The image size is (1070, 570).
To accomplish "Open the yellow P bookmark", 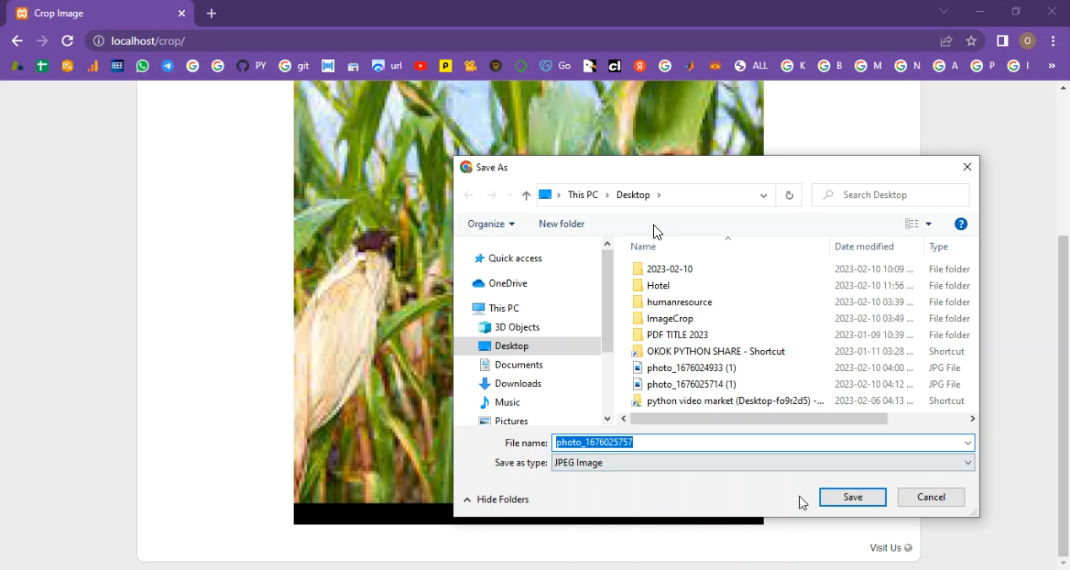I will click(x=446, y=66).
